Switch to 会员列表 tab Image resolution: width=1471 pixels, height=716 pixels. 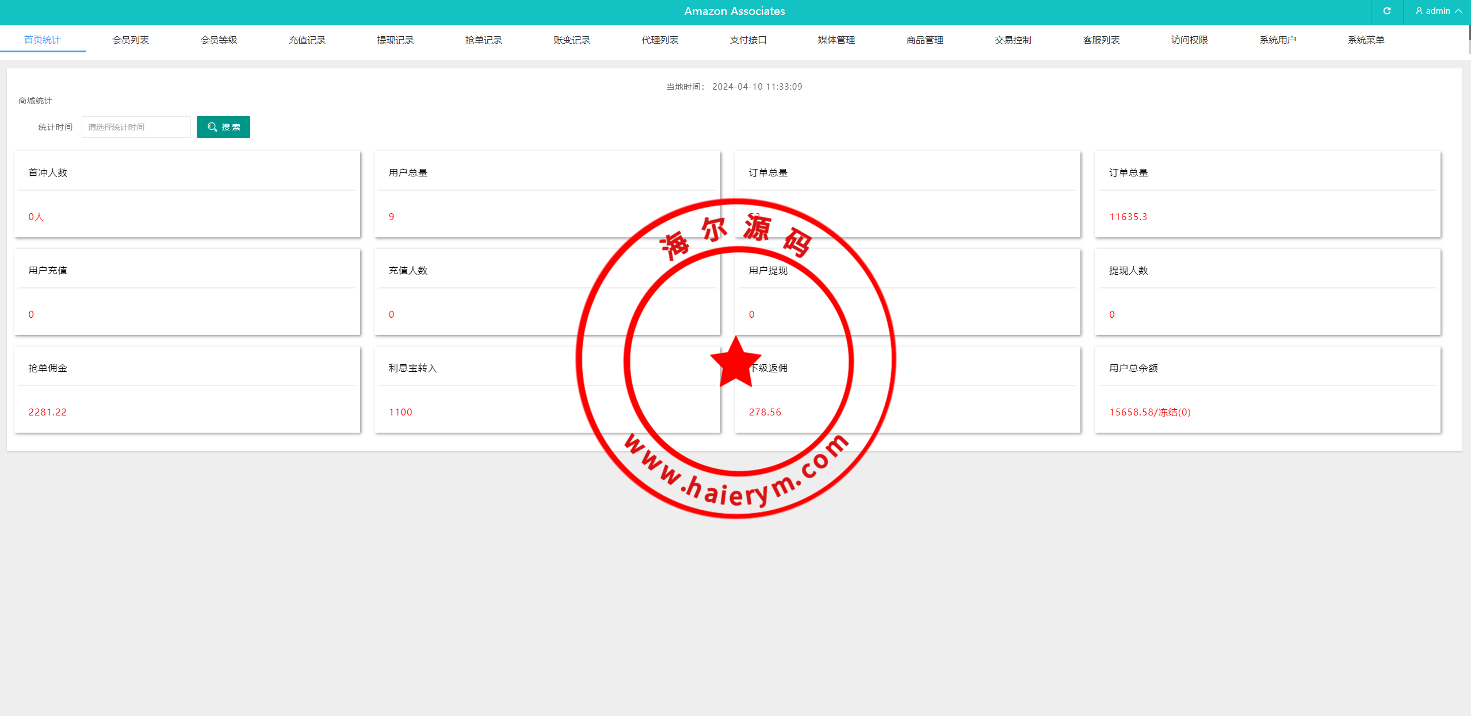(131, 40)
